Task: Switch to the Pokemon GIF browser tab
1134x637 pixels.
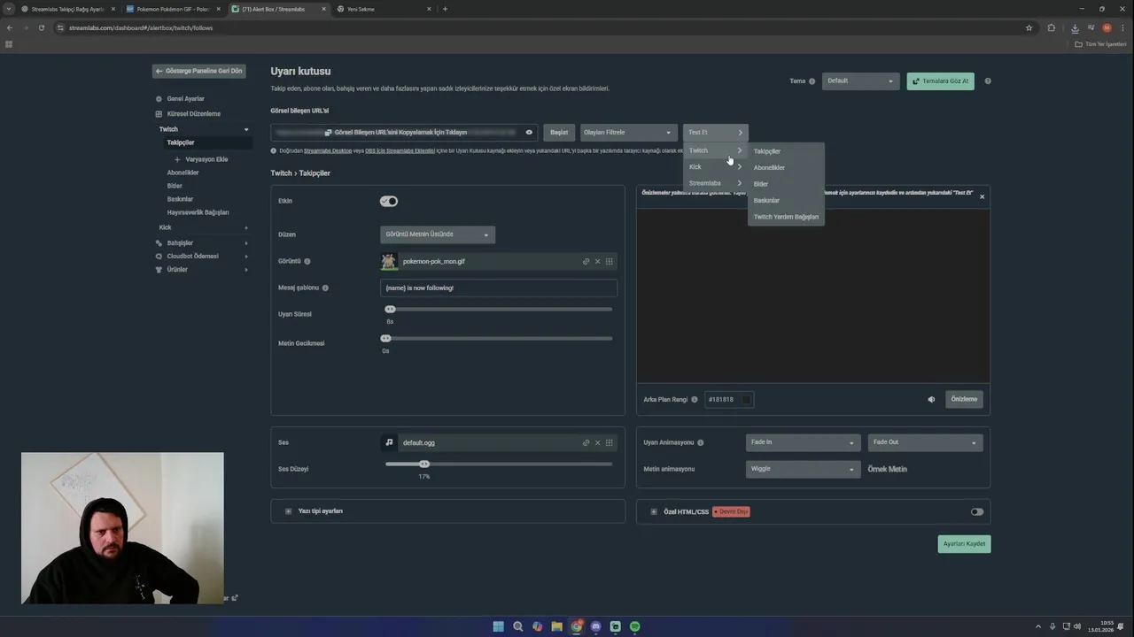Action: click(x=172, y=9)
